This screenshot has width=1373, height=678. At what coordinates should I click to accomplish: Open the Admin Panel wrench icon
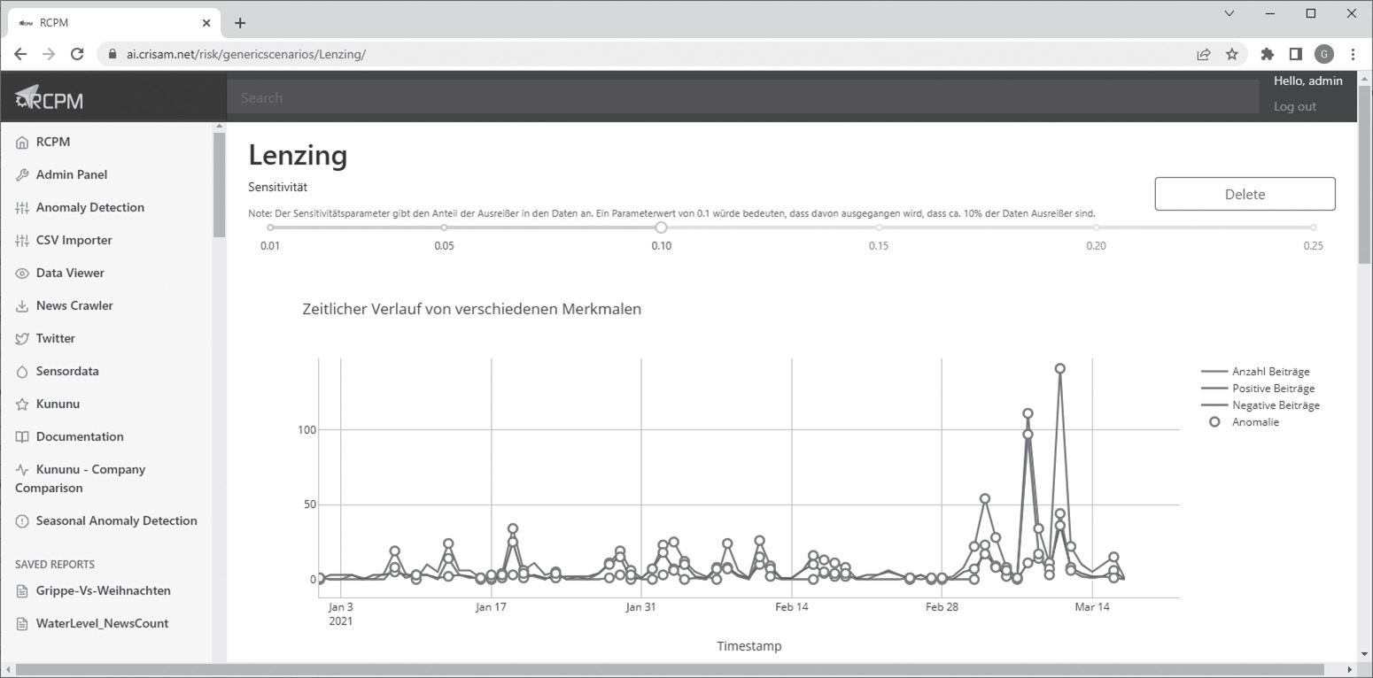tap(22, 174)
